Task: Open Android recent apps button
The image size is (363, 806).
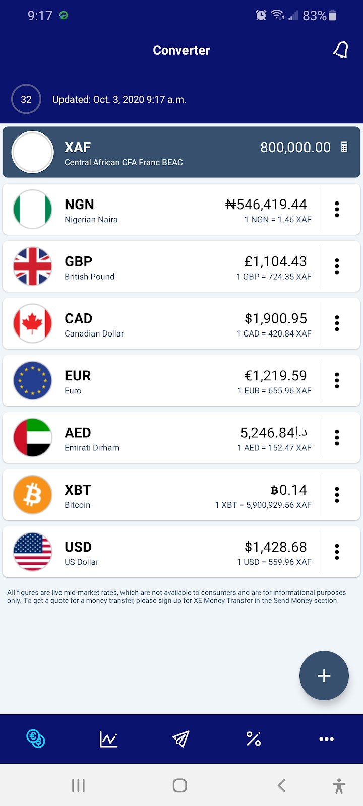Action: [x=78, y=785]
